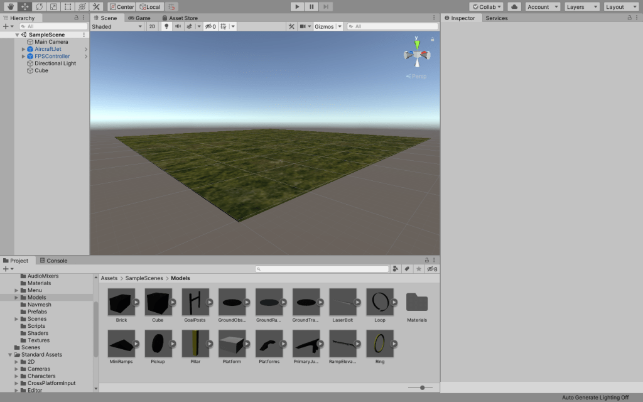Viewport: 643px width, 402px height.
Task: Open the Collab menu button
Action: coord(486,7)
